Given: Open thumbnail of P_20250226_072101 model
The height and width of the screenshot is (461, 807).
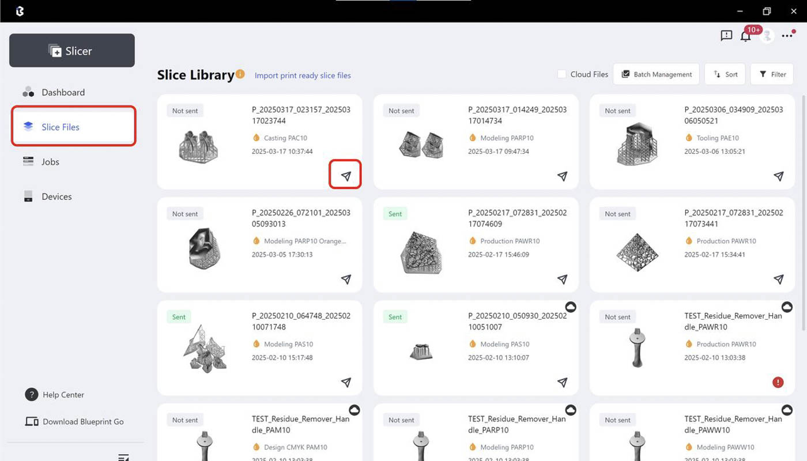Looking at the screenshot, I should pos(205,248).
